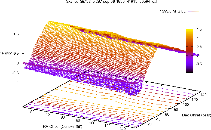Click the 100 tick on the Dec Offset axis

[x=186, y=104]
